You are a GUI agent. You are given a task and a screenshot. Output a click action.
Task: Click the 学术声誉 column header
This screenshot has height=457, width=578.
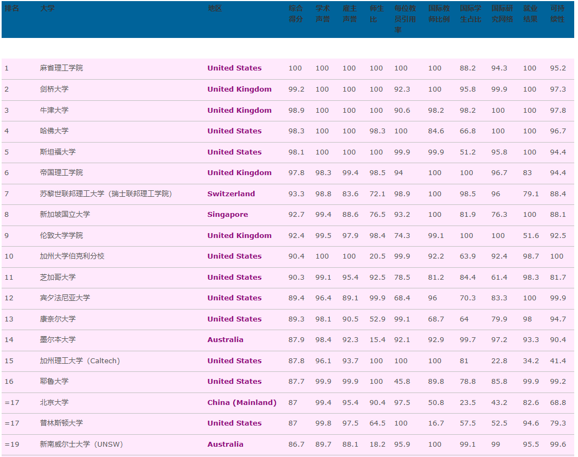(323, 14)
